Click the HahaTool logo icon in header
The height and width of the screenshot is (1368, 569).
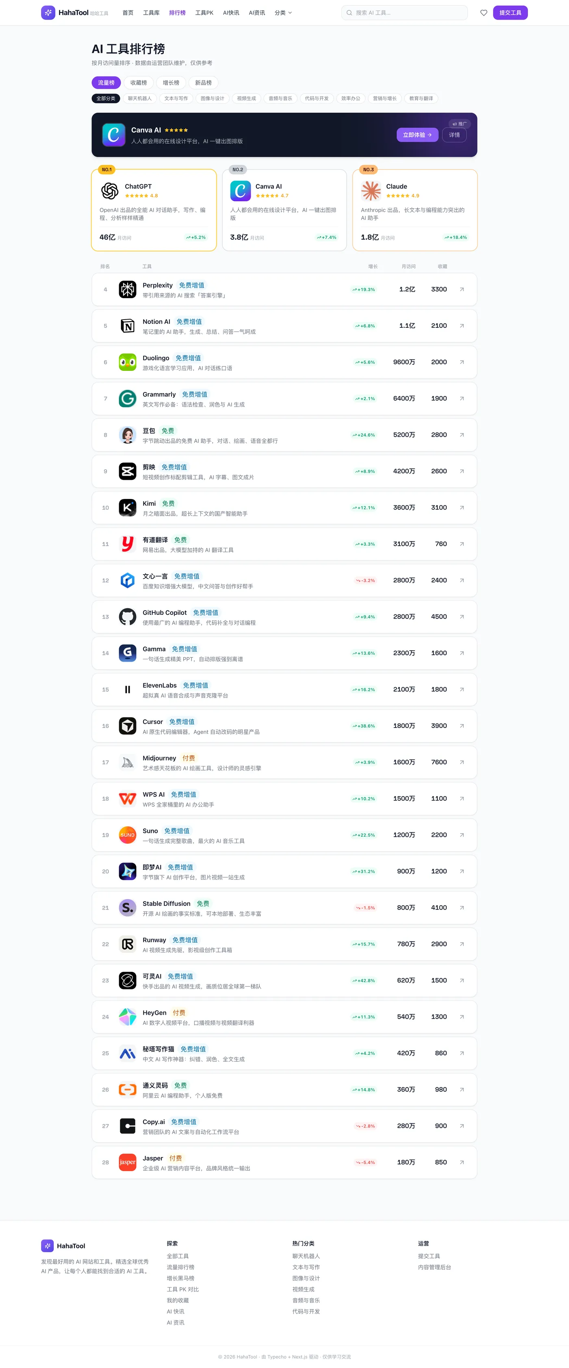(x=48, y=13)
